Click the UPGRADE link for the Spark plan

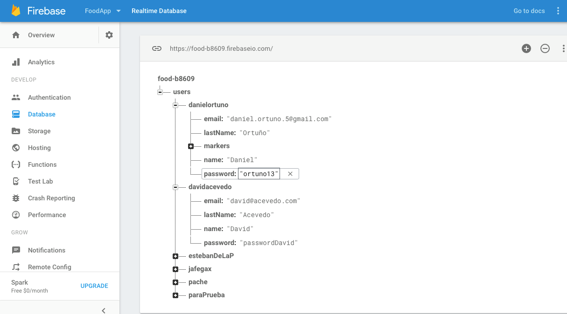94,286
